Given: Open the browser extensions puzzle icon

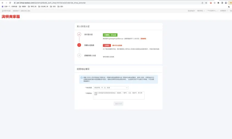Looking at the screenshot, I should click(218, 3).
